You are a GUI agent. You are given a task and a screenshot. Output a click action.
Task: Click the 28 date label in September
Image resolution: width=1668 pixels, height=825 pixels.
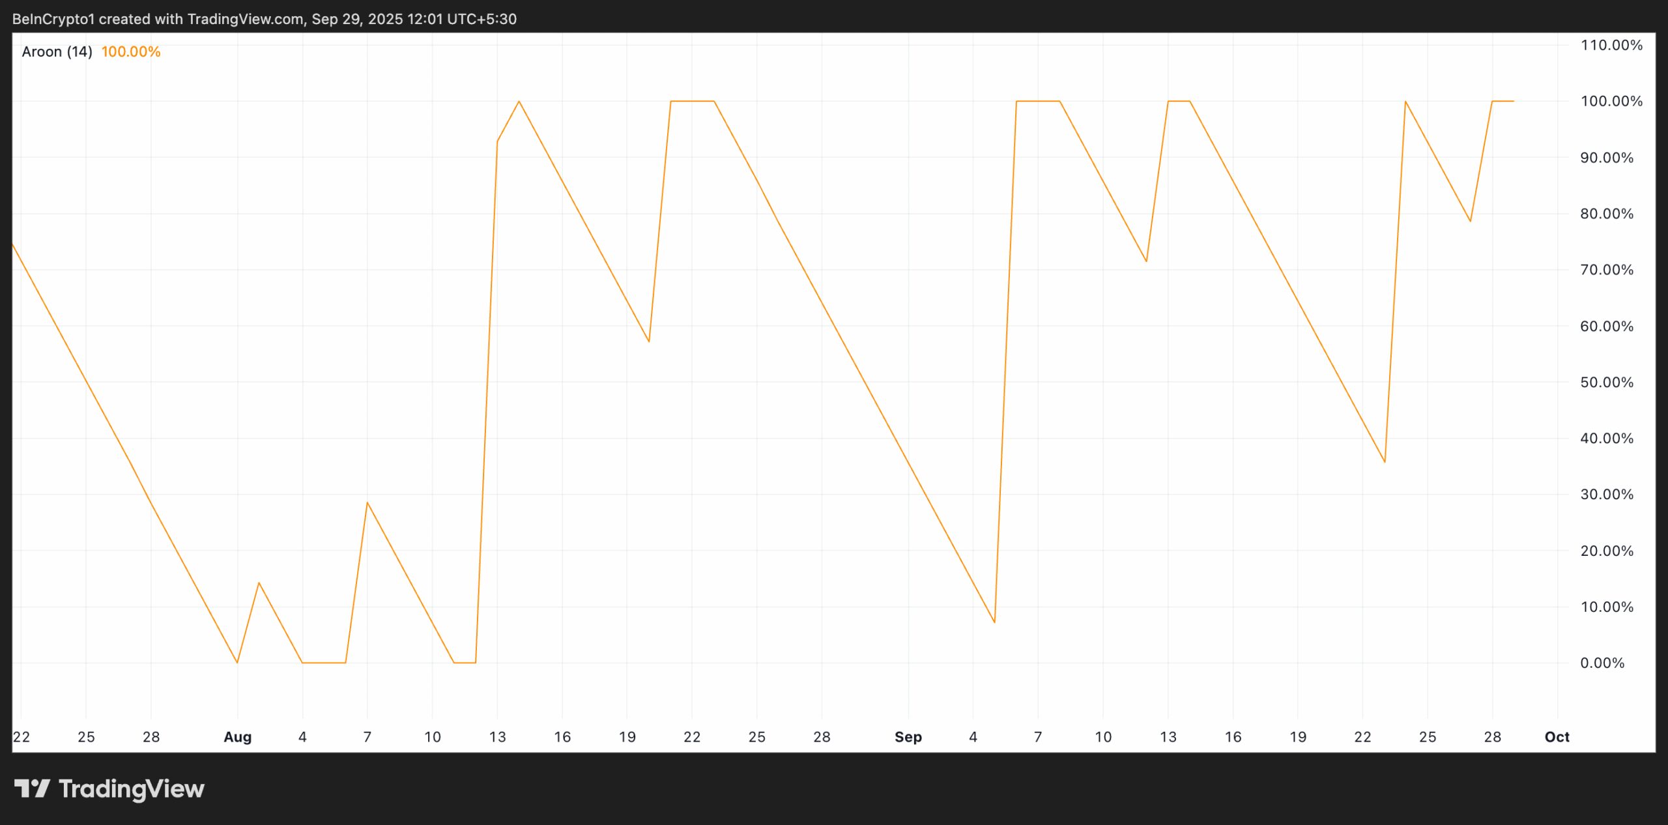point(1492,737)
